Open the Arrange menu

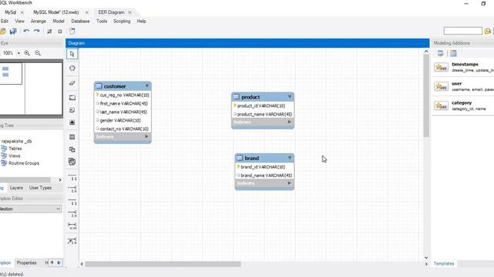[38, 21]
